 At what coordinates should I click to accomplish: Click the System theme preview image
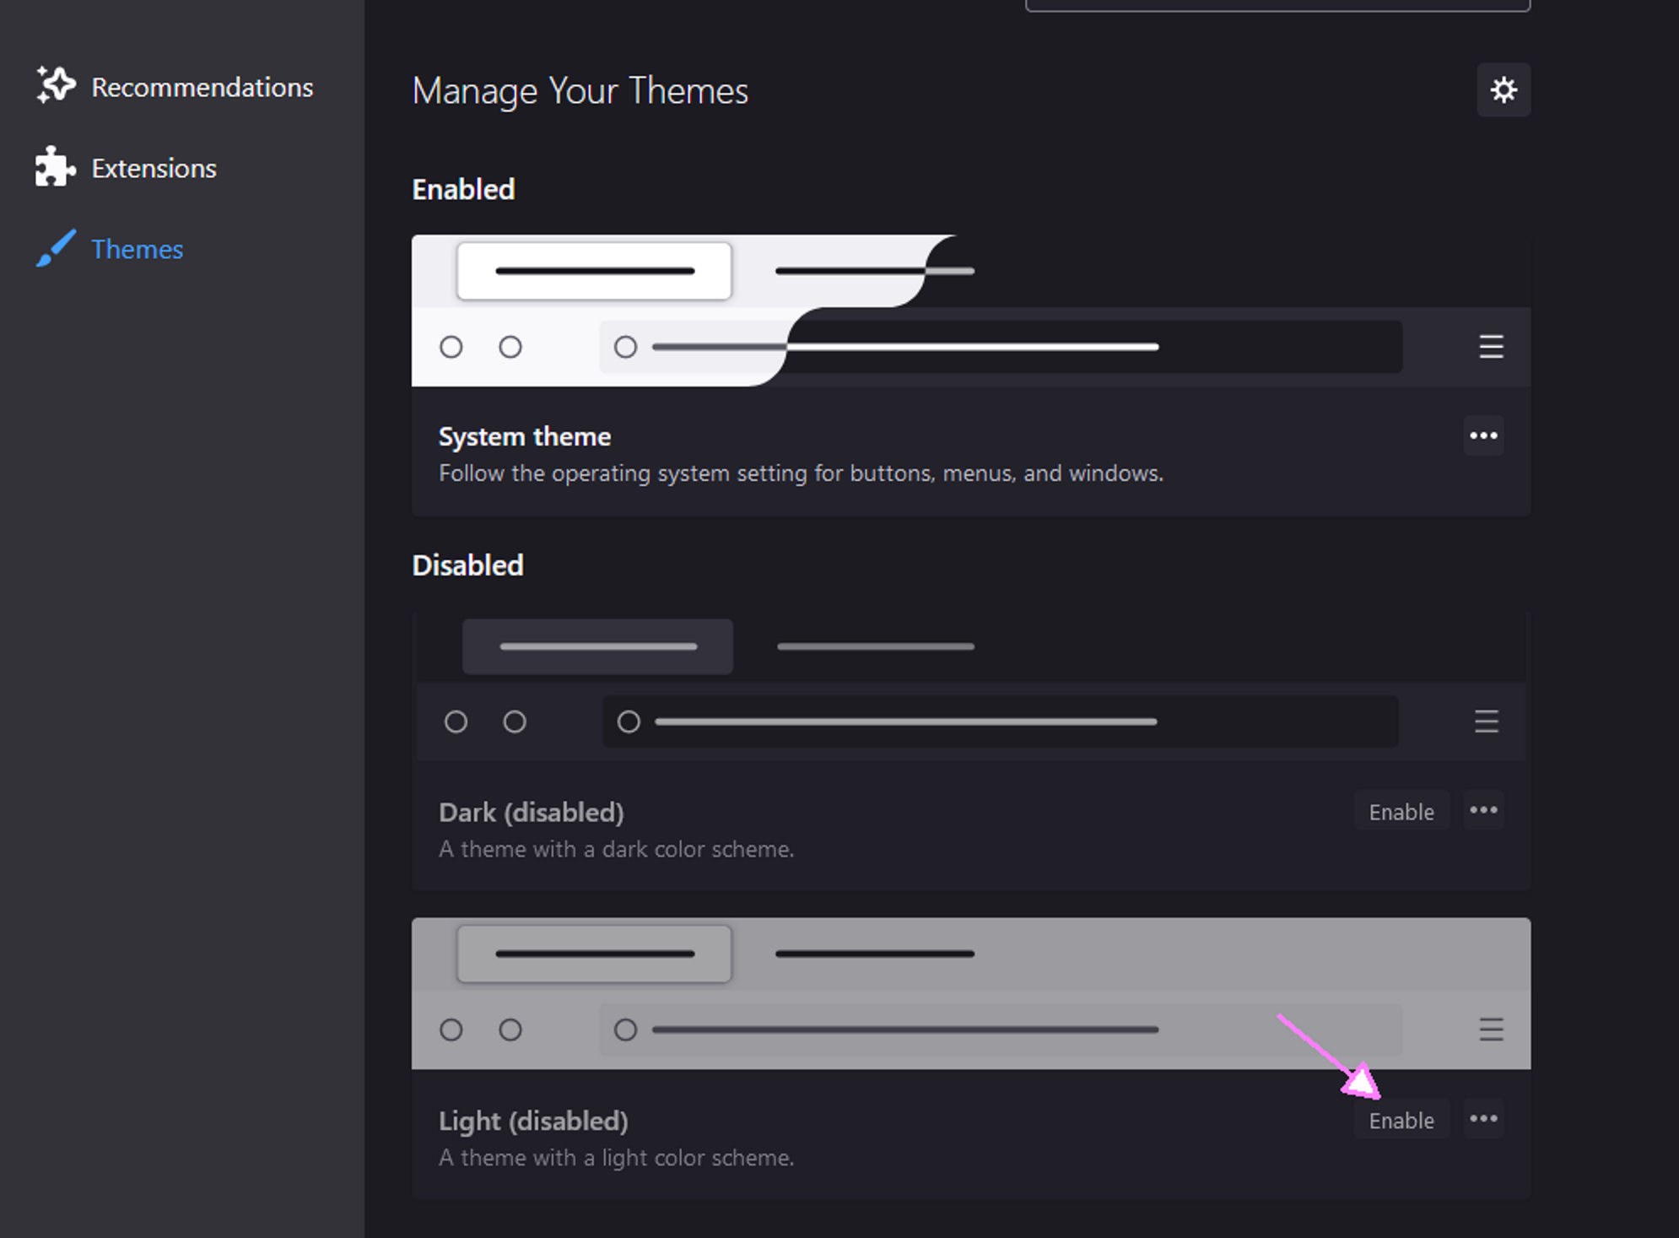click(x=970, y=311)
